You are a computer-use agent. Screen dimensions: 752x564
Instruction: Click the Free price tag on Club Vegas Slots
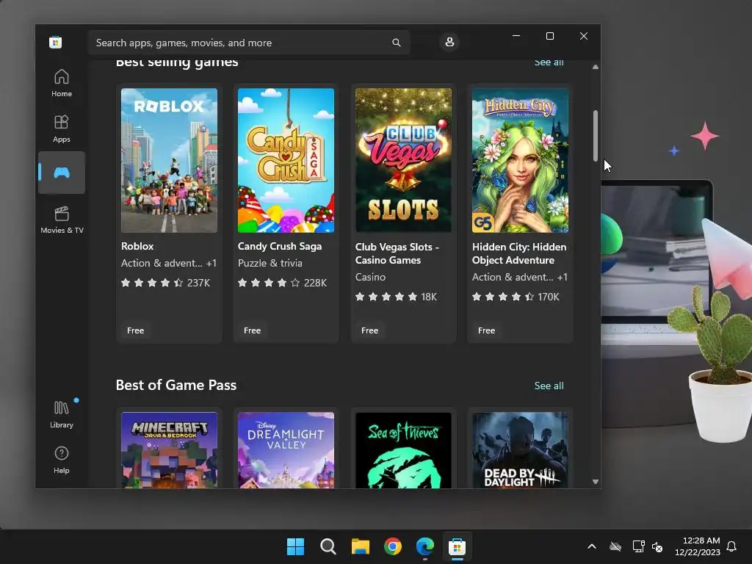370,330
